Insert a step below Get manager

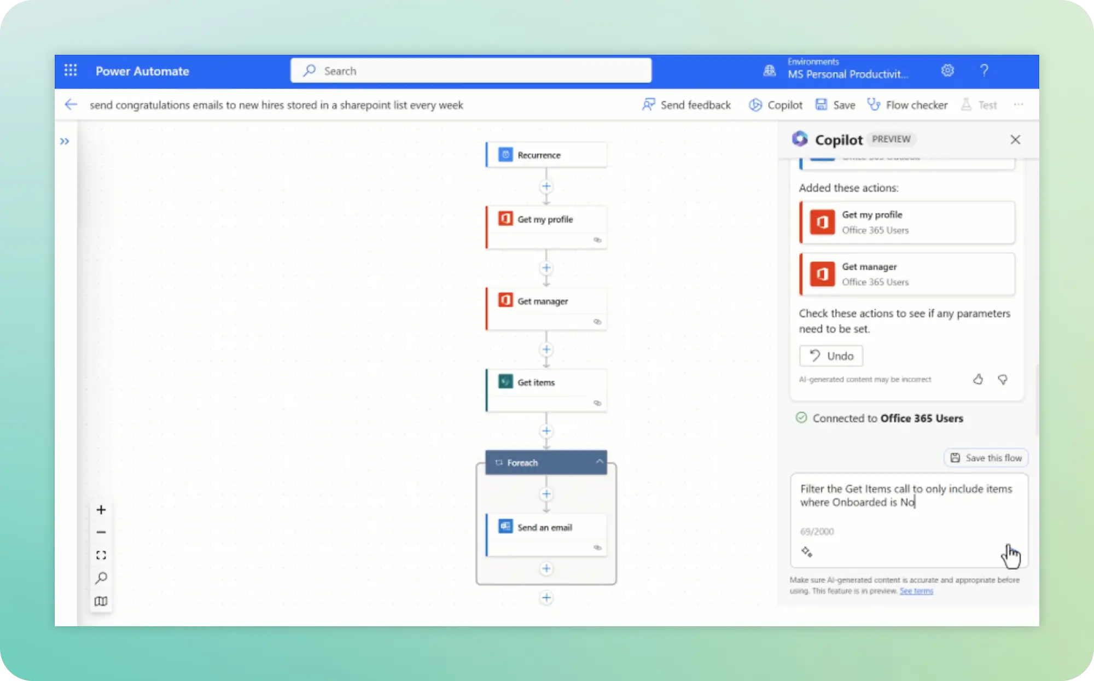546,350
